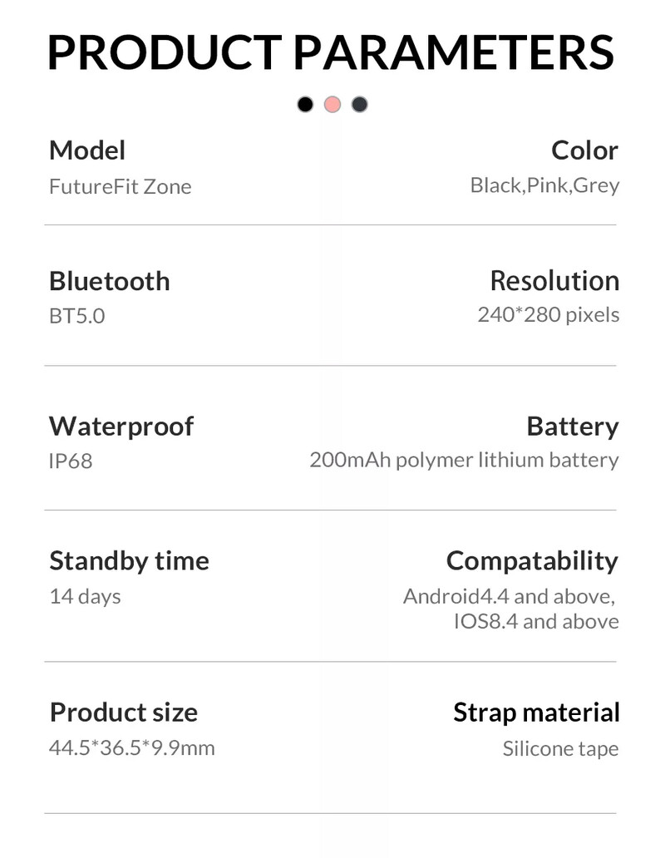Click the Waterproof label
The height and width of the screenshot is (858, 665).
[x=121, y=427]
